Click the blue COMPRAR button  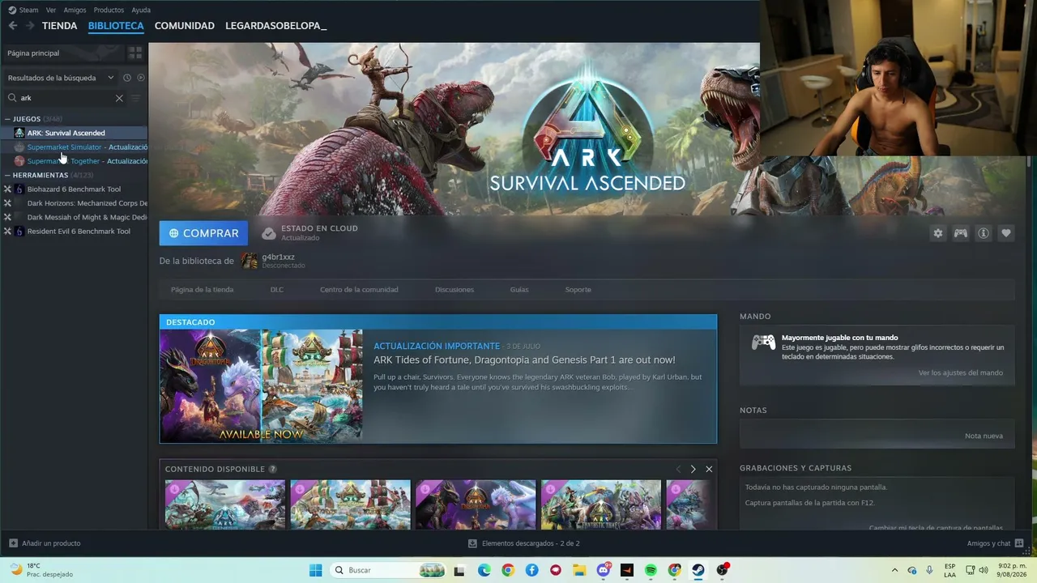point(204,233)
